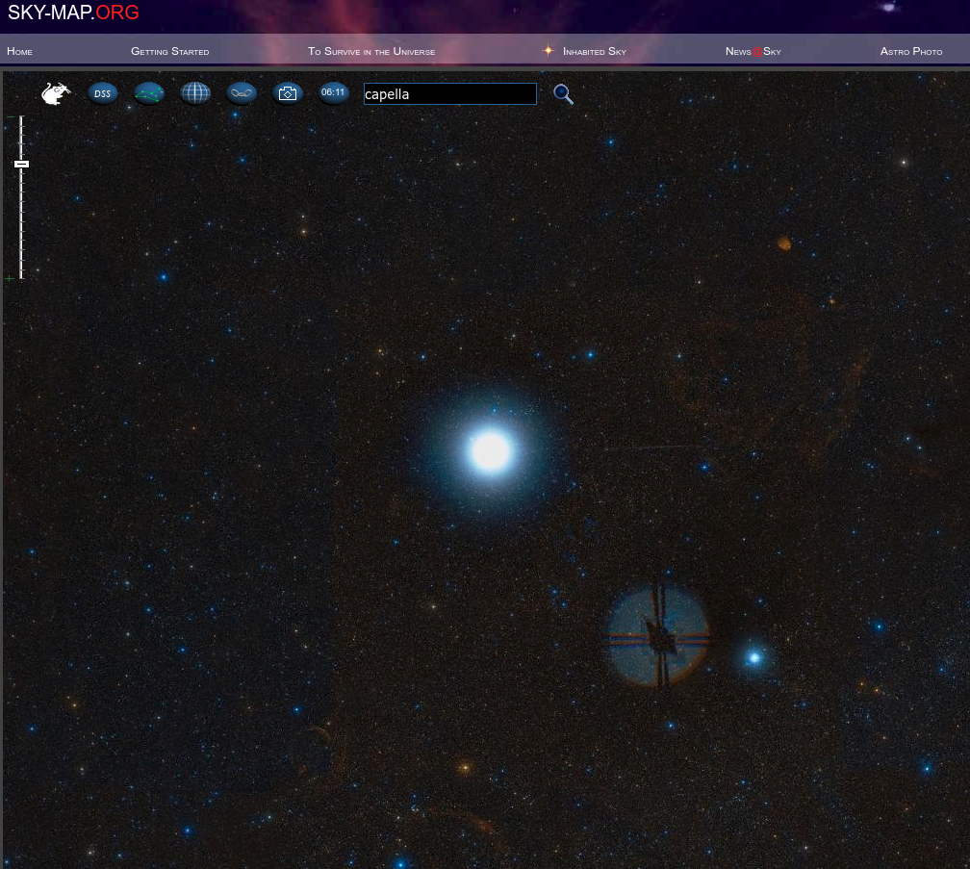Click the zoom slider handle
This screenshot has width=970, height=869.
[22, 164]
